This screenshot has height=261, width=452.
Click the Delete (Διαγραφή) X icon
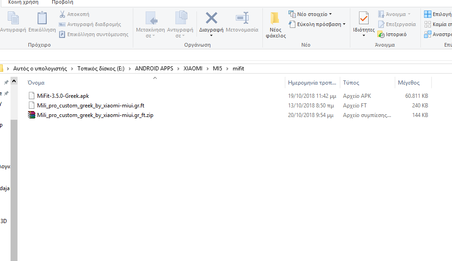211,18
